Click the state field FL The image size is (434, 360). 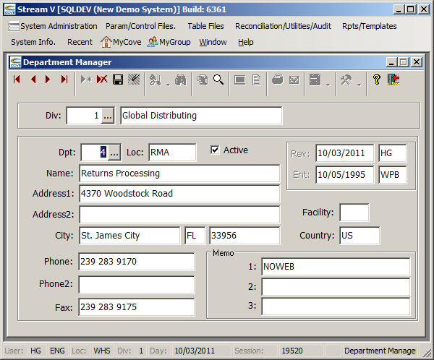point(195,236)
